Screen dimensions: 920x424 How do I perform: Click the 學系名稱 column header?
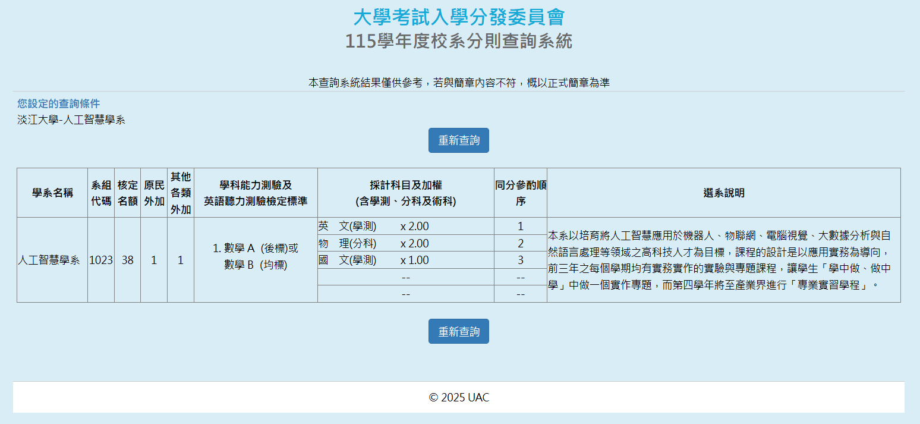[52, 193]
